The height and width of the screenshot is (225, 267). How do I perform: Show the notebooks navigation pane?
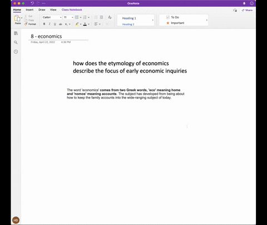(x=16, y=33)
